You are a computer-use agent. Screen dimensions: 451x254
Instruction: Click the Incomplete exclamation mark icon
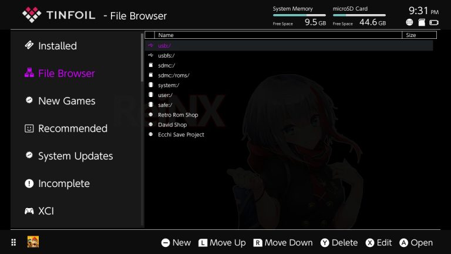click(29, 183)
